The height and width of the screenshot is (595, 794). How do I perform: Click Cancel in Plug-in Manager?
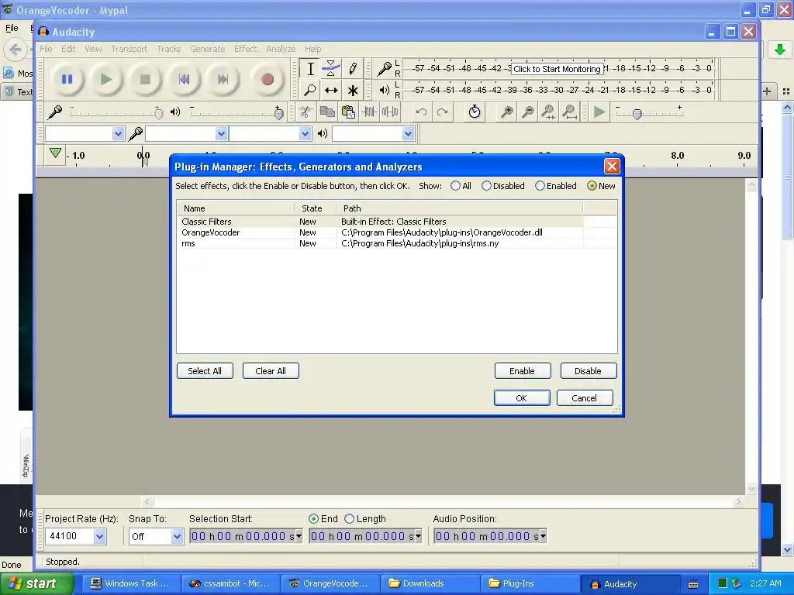click(585, 398)
